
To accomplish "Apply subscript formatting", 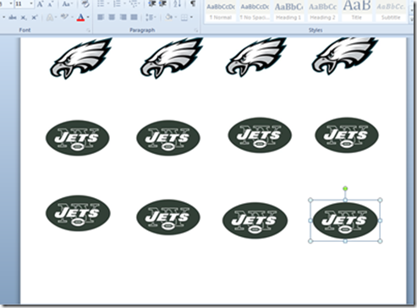I will point(24,18).
